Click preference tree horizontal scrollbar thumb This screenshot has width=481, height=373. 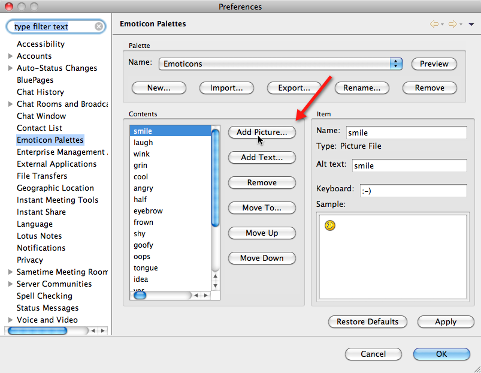pos(37,330)
